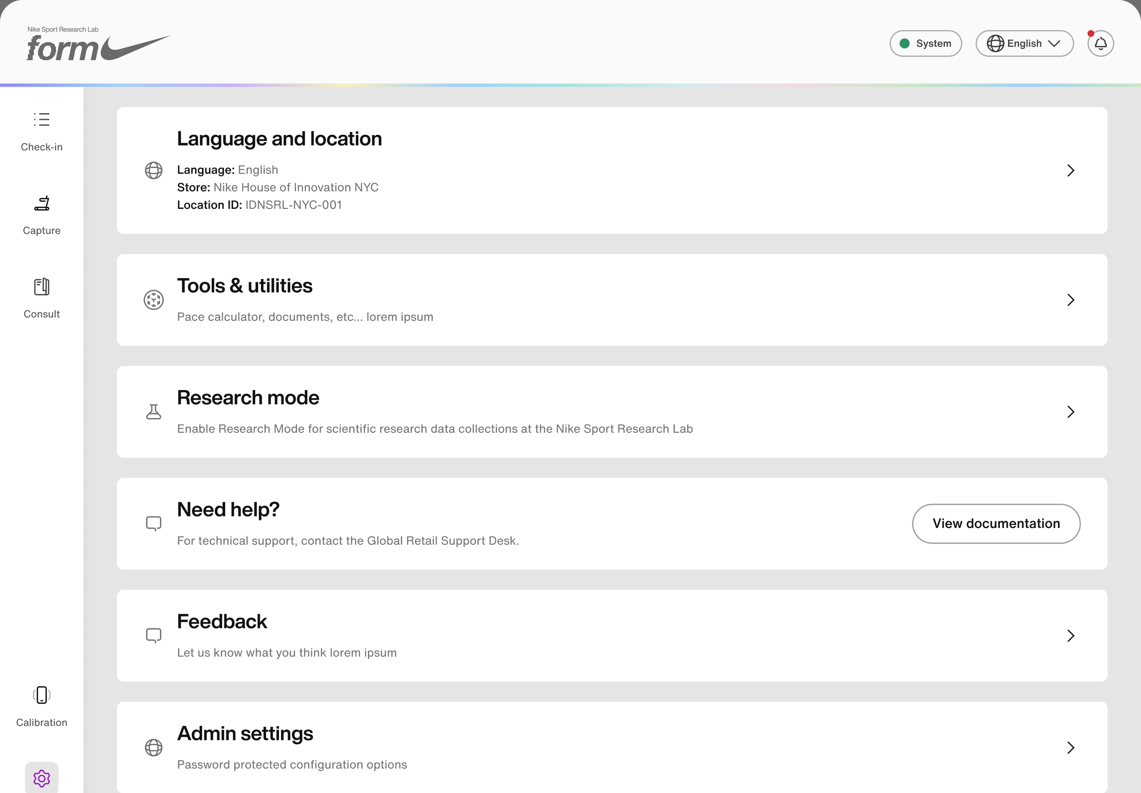The width and height of the screenshot is (1141, 793).
Task: Expand Tools & utilities chevron
Action: tap(1070, 300)
